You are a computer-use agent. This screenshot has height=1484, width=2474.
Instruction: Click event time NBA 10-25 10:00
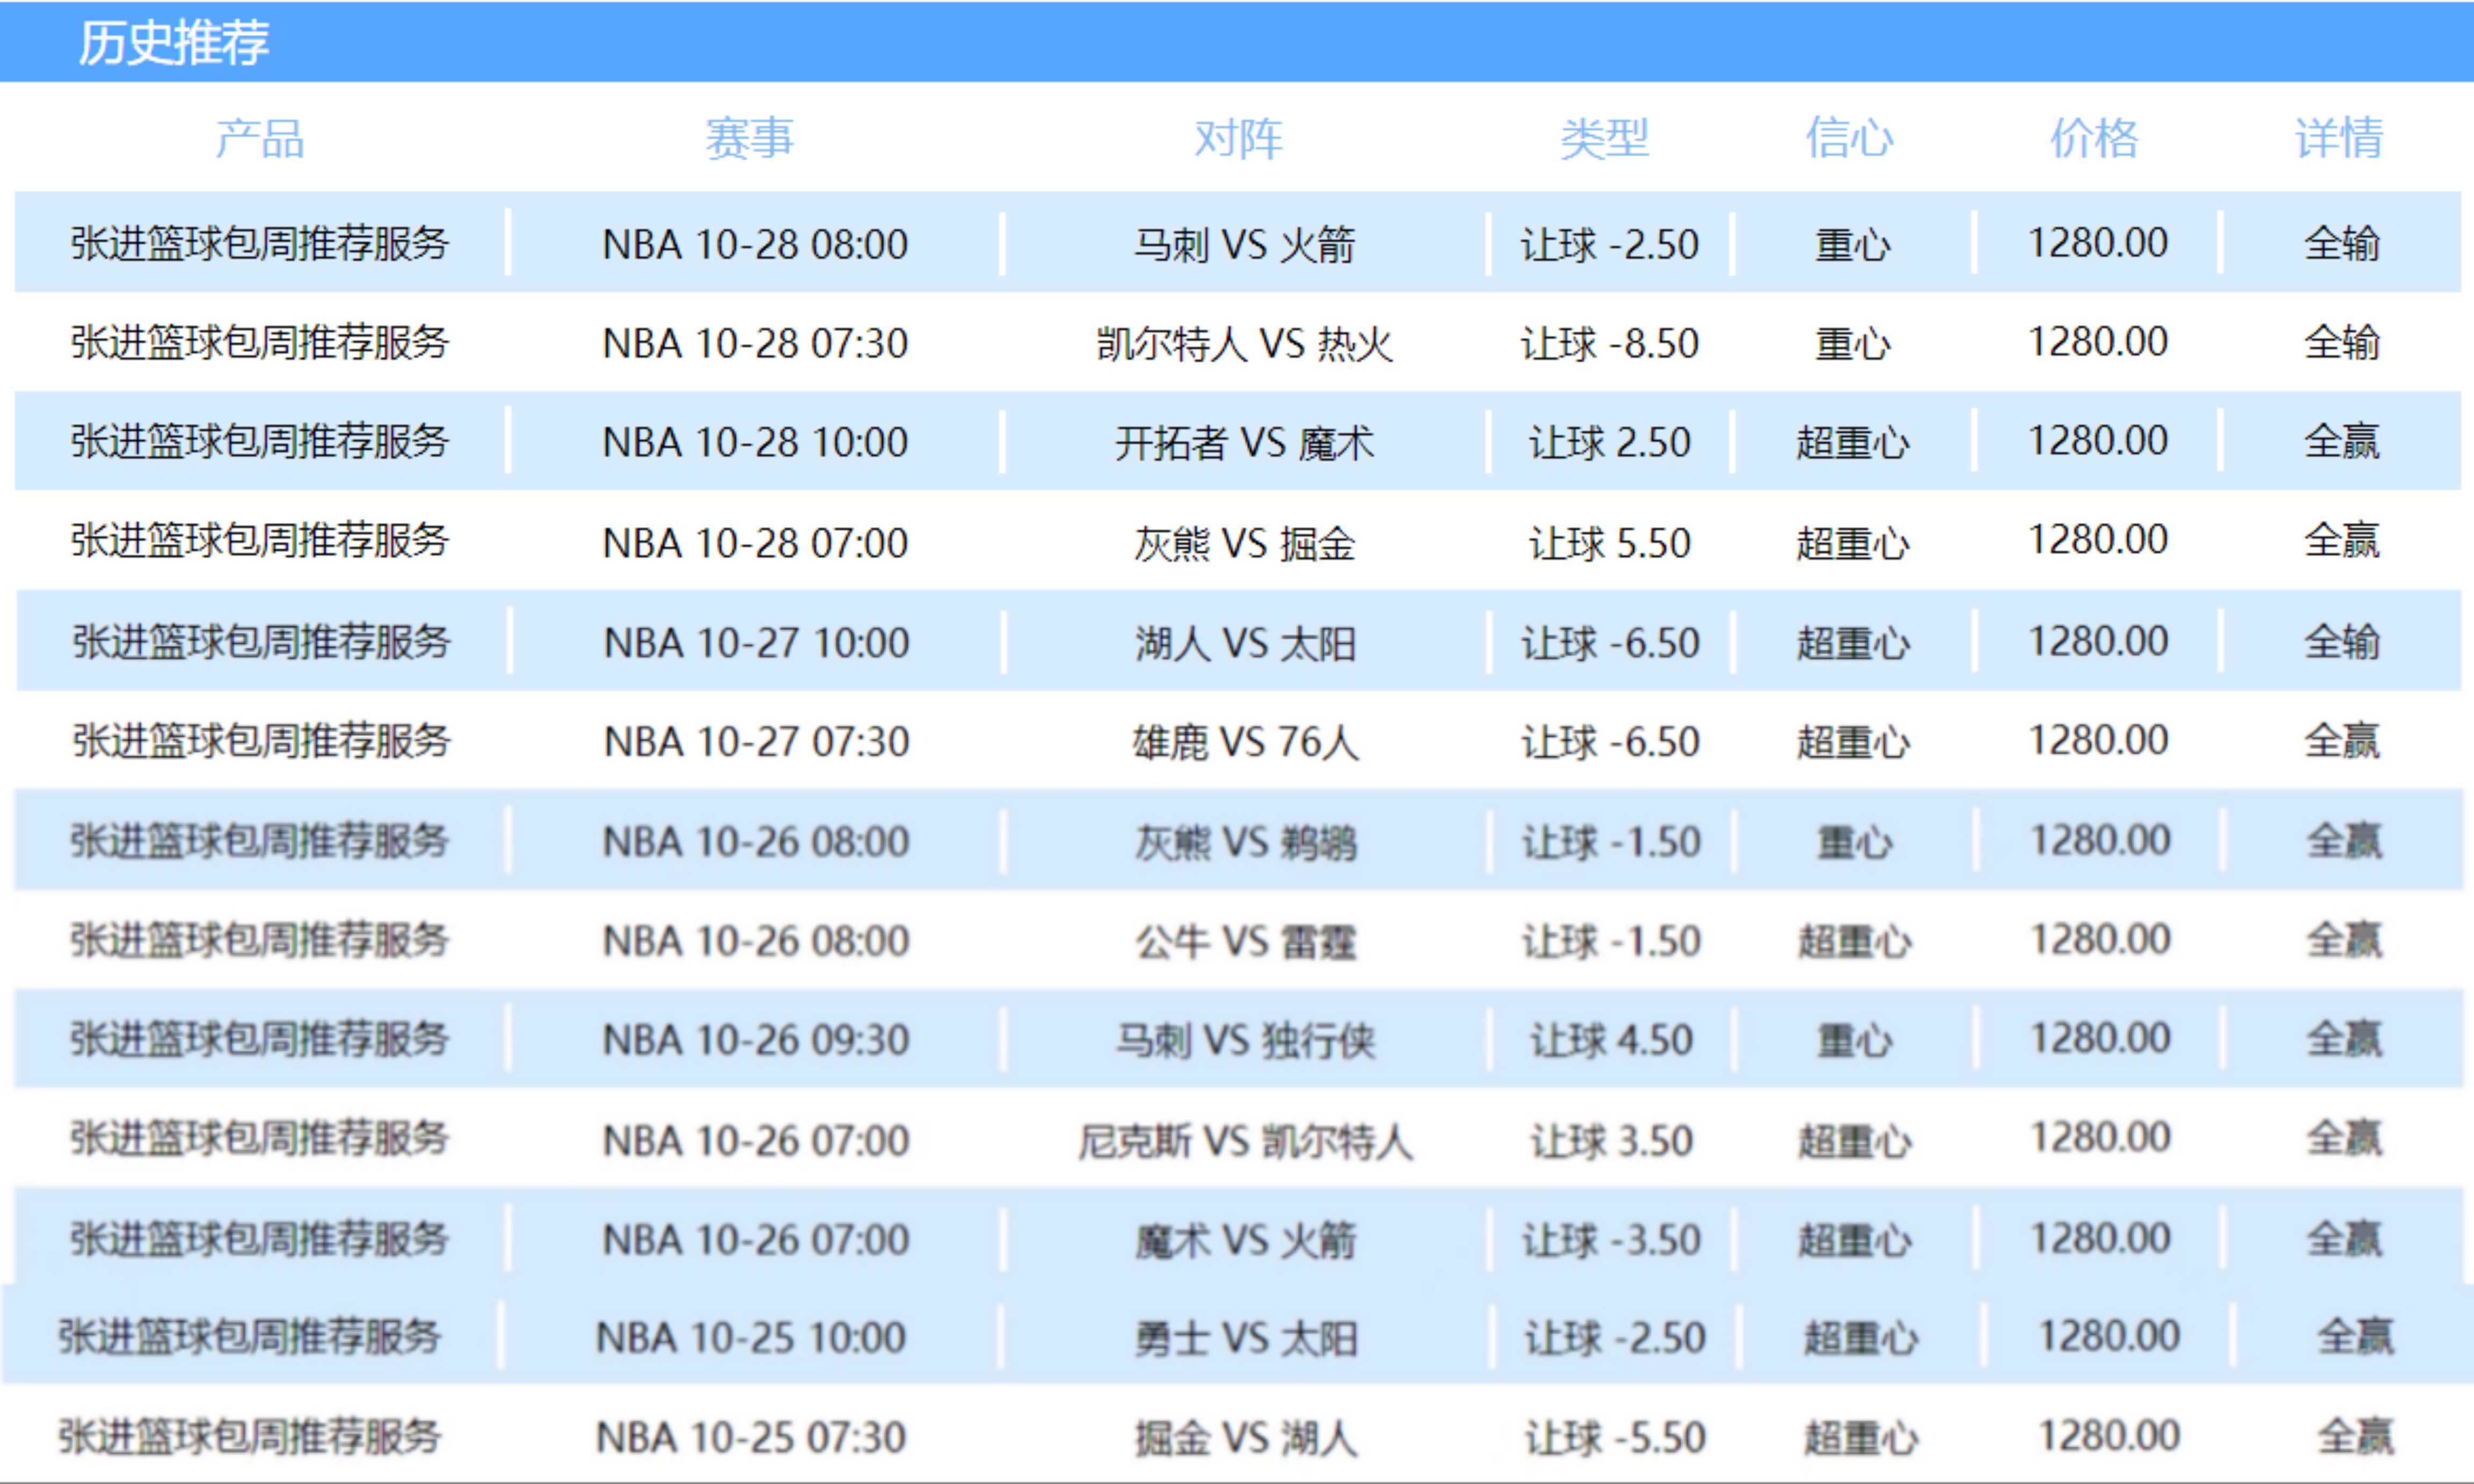pyautogui.click(x=751, y=1337)
